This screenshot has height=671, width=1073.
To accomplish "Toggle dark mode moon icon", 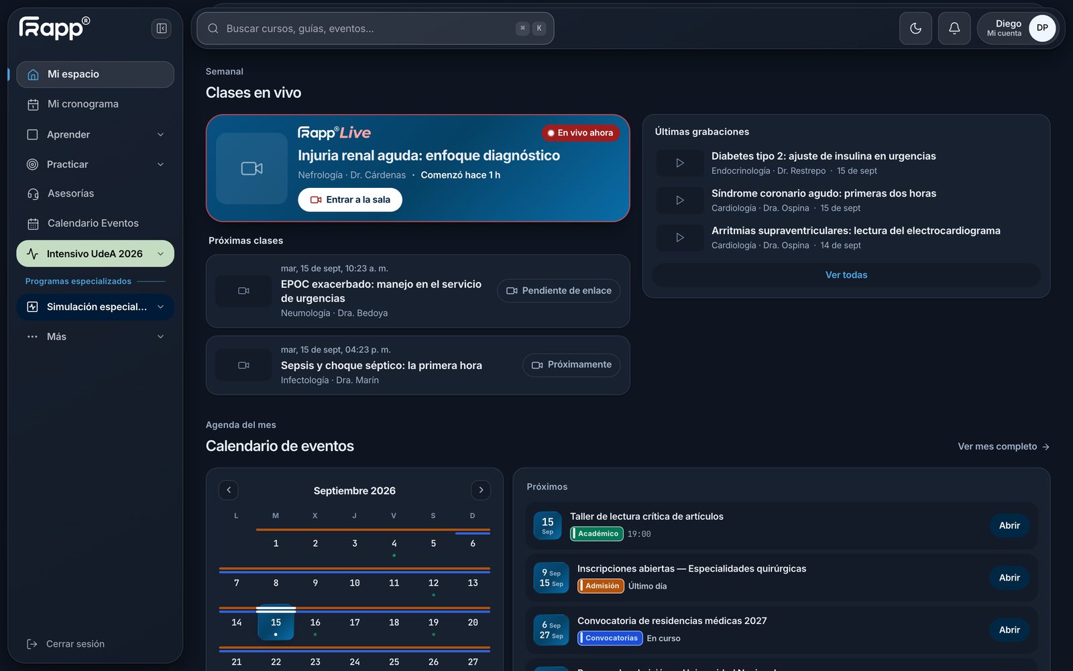I will pyautogui.click(x=915, y=28).
